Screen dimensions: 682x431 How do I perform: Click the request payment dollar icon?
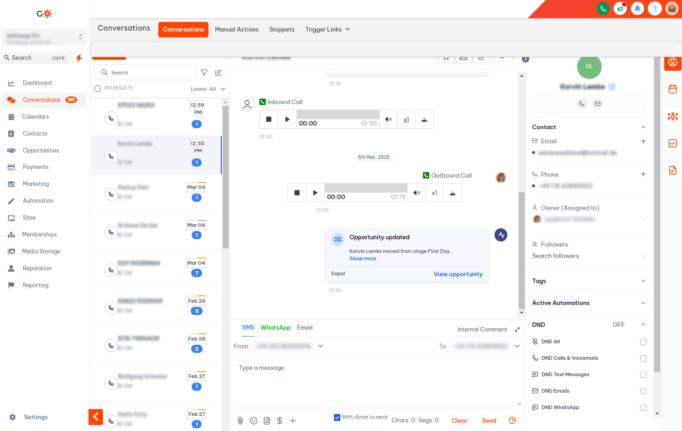point(280,420)
